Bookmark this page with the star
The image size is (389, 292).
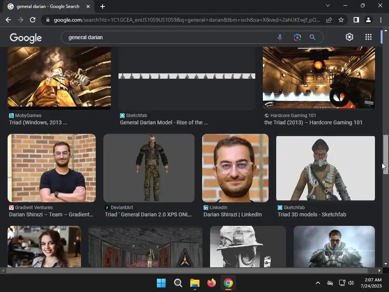pyautogui.click(x=341, y=20)
